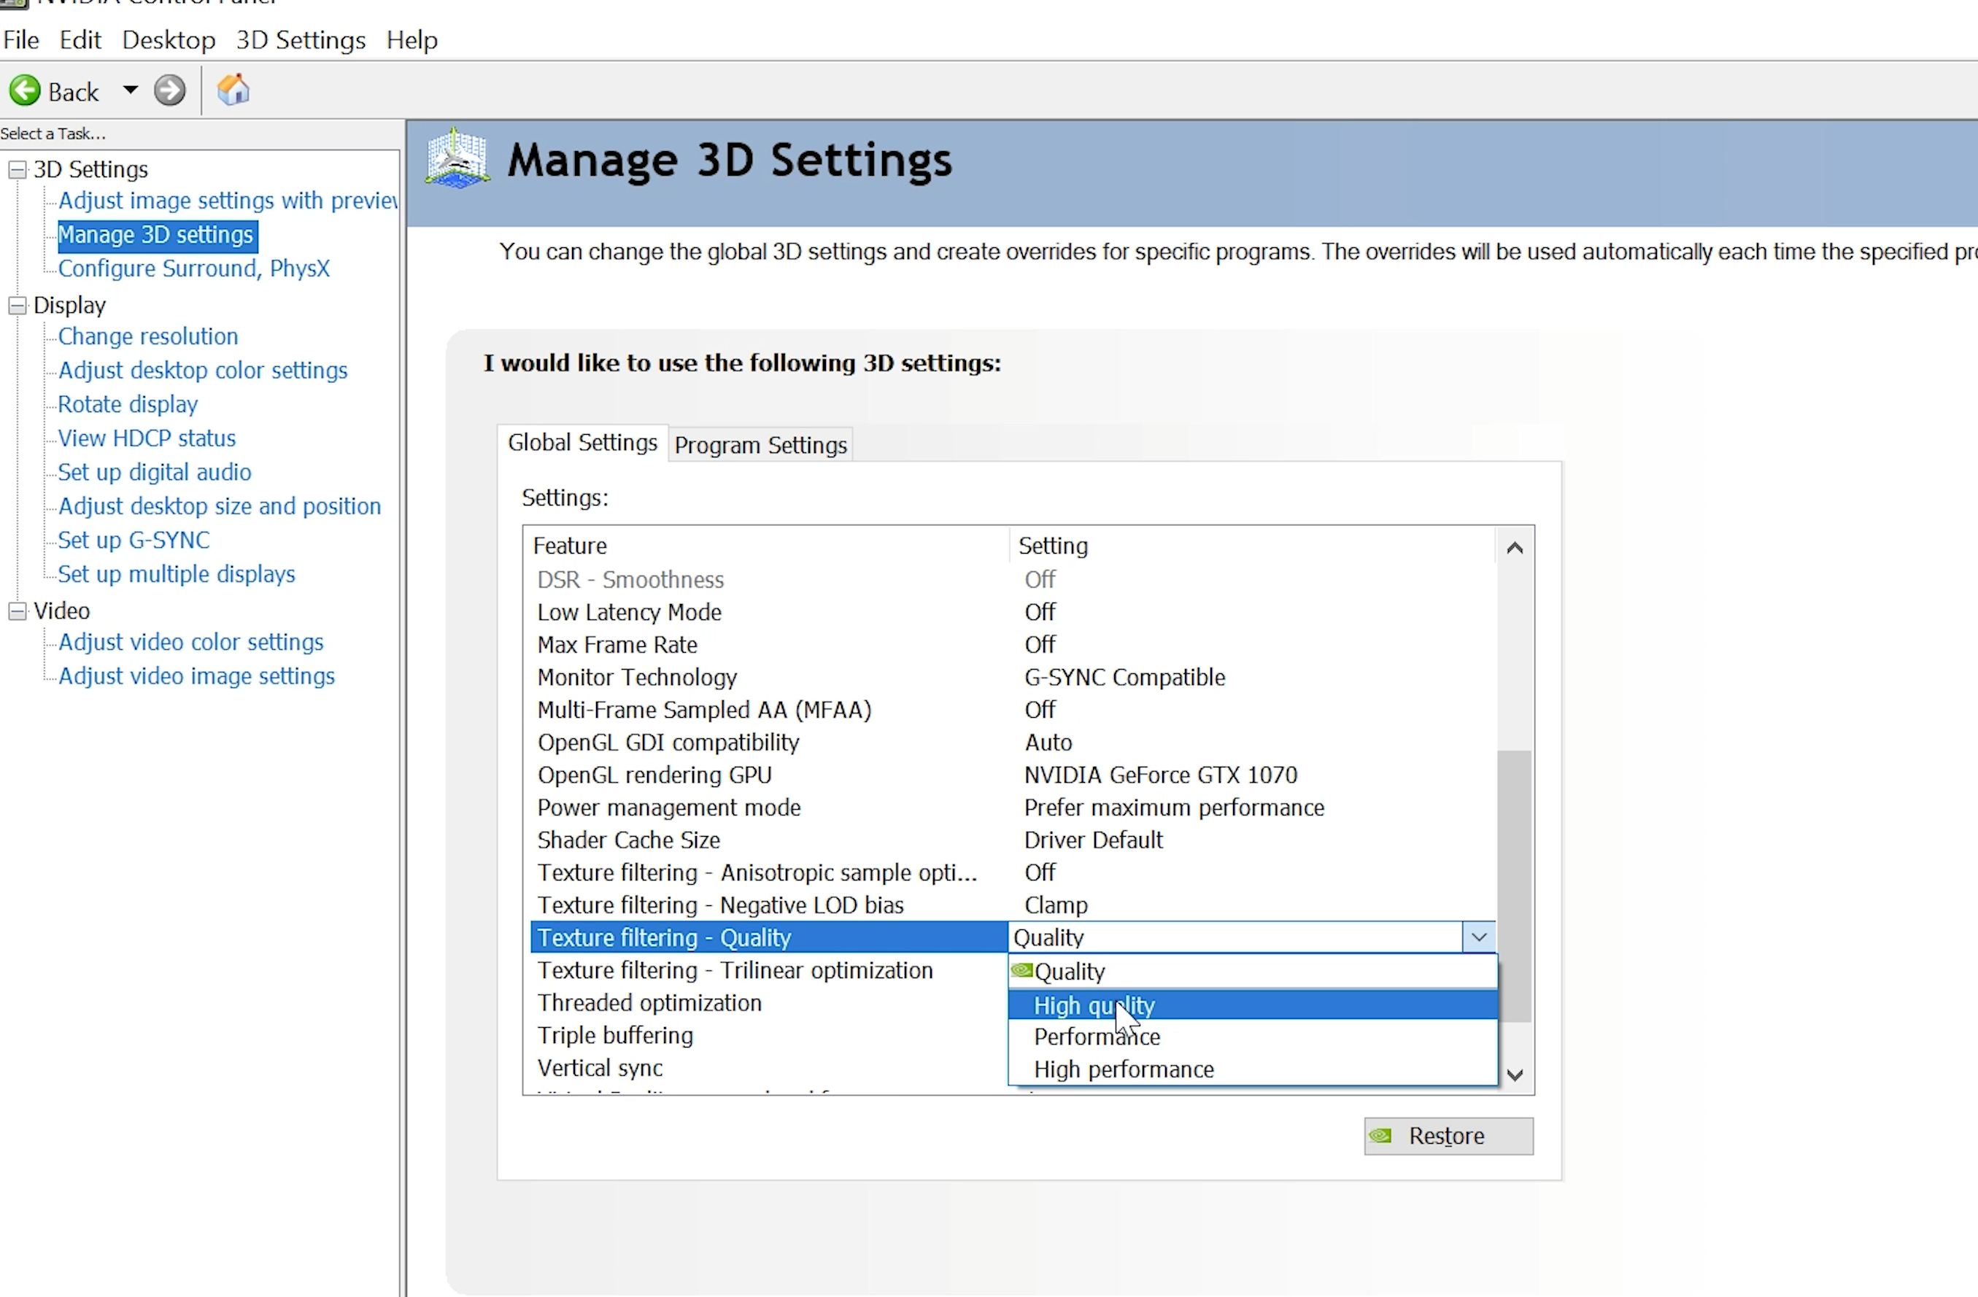Select Texture filtering - Negative LOD bias row

coord(1012,906)
